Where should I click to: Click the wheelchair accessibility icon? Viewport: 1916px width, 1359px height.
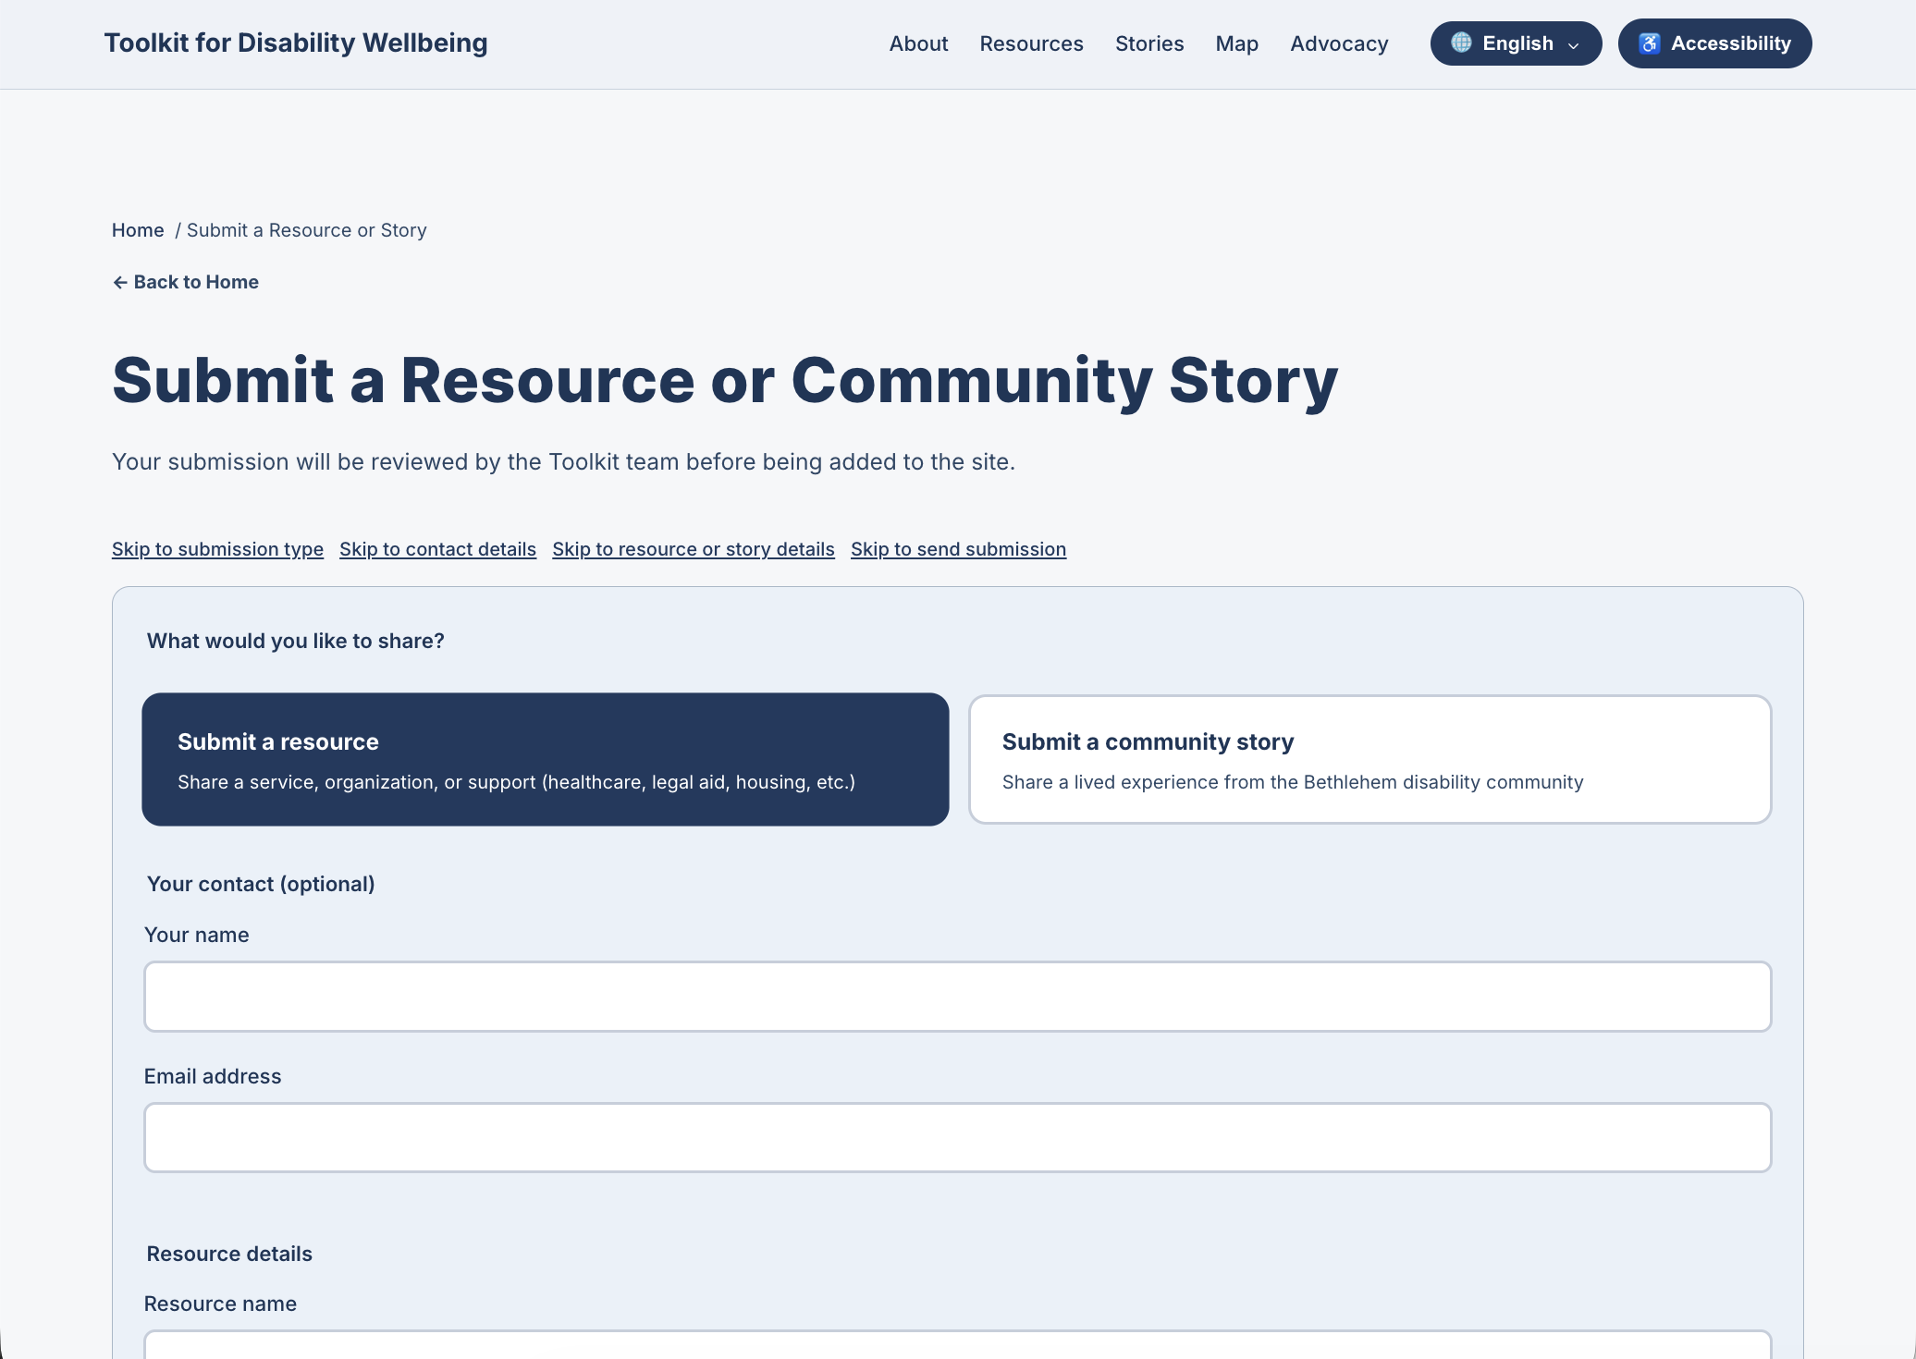pos(1650,43)
